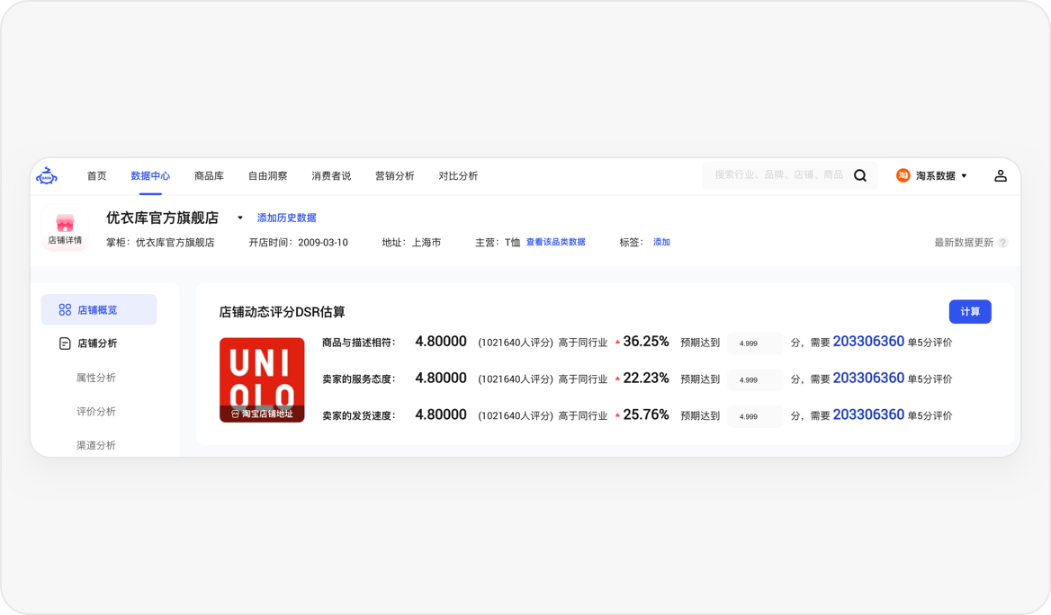Go to 首页 tab
The image size is (1051, 615).
(x=96, y=175)
